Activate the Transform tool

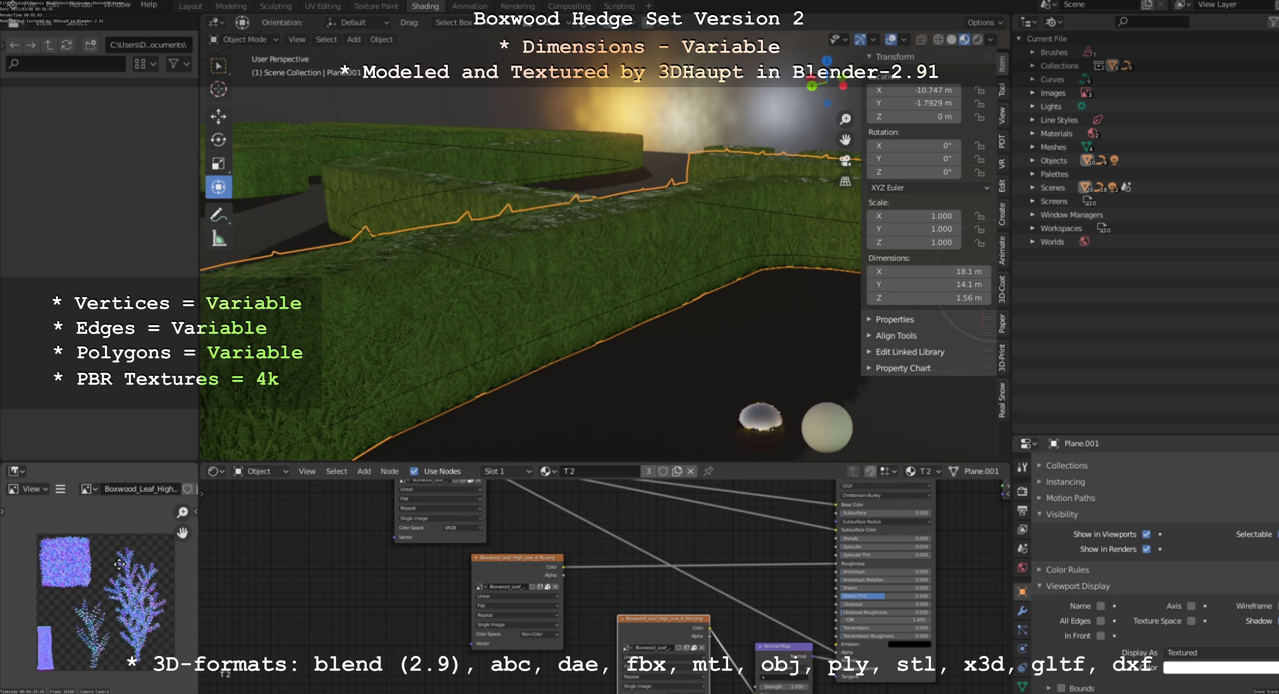(x=219, y=187)
